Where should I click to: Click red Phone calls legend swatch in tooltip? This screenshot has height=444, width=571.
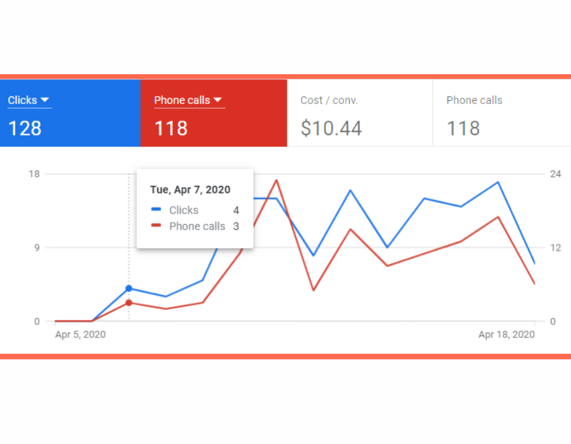(156, 225)
